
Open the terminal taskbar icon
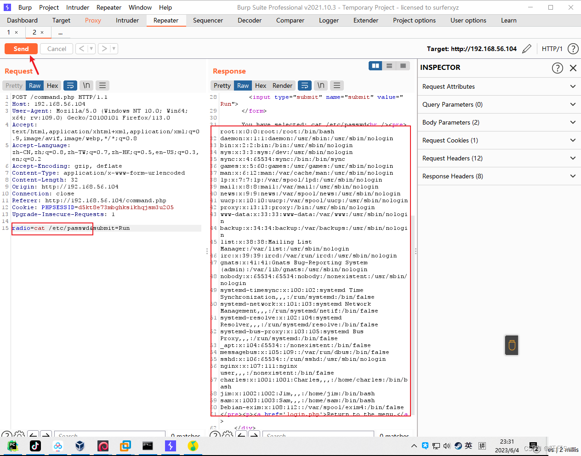tap(148, 446)
